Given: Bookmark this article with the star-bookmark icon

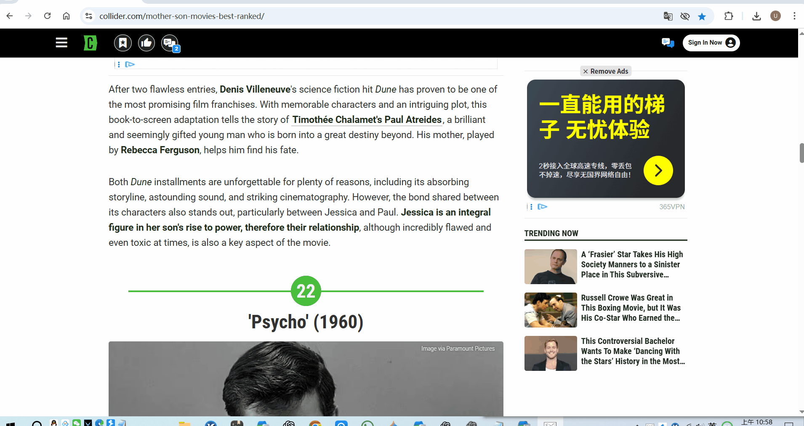Looking at the screenshot, I should 123,43.
